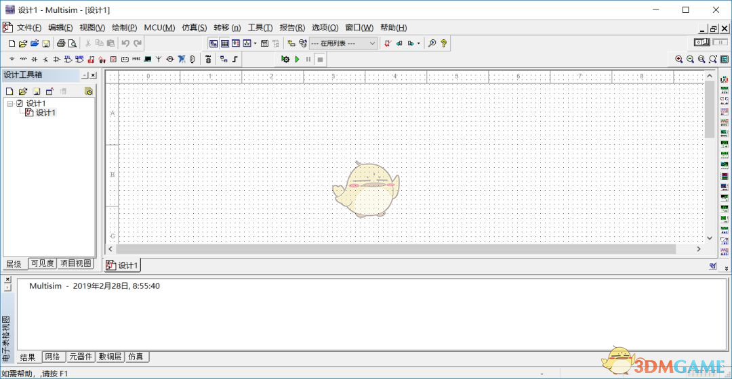732x379 pixels.
Task: Open the yellow question mark help
Action: coord(443,43)
